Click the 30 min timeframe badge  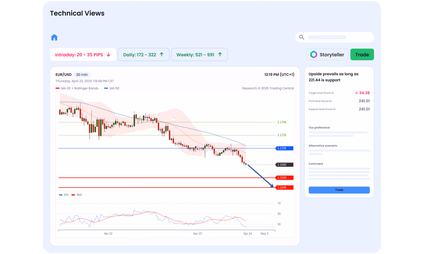coord(82,75)
